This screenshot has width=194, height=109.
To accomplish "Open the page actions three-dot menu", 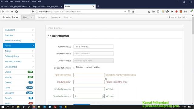I will [x=125, y=12].
